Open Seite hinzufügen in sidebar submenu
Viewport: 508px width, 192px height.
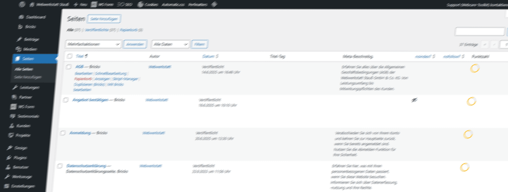pos(28,77)
